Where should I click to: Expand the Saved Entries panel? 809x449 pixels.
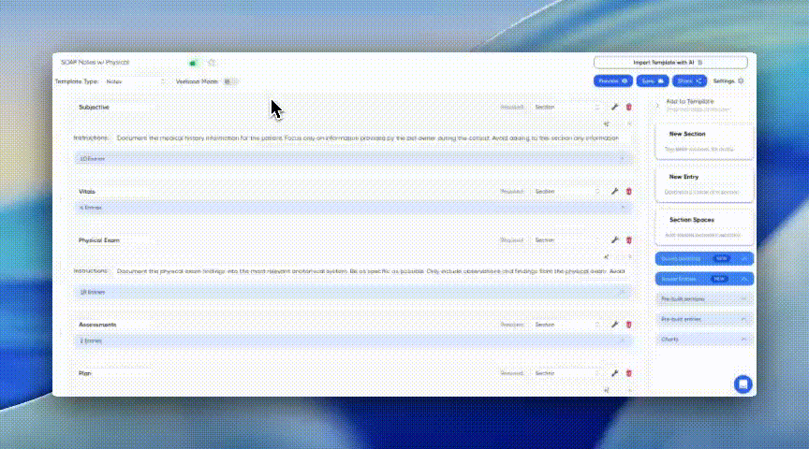704,279
